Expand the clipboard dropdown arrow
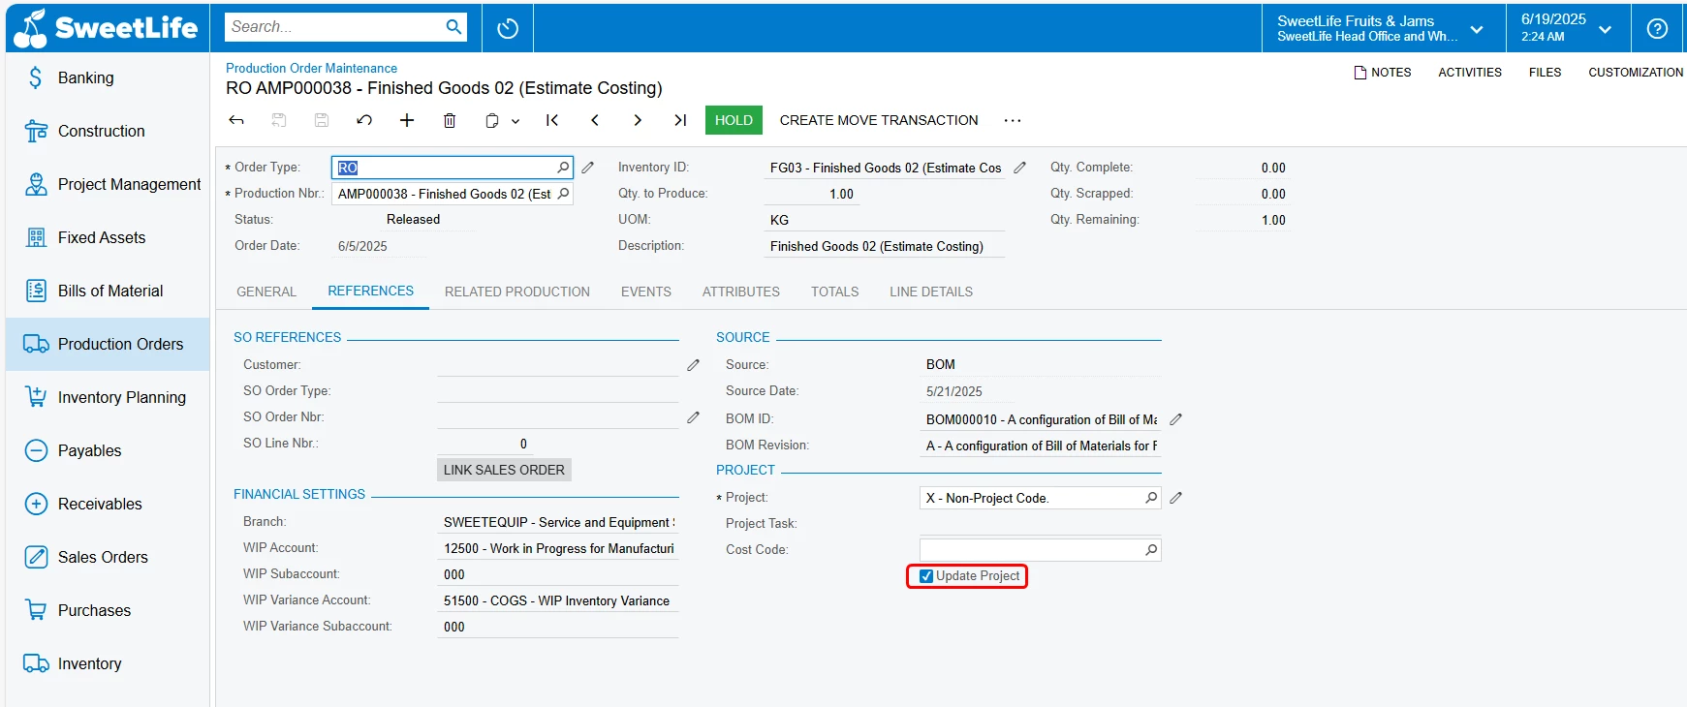1687x707 pixels. tap(515, 121)
